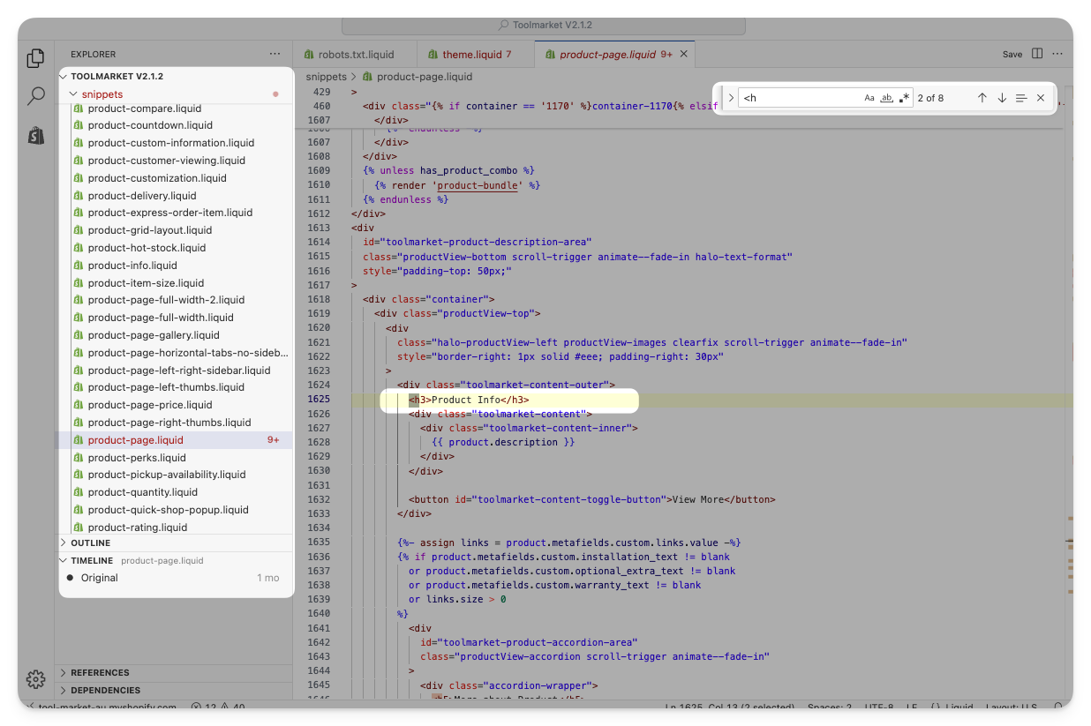Open the Shopify panel in activity bar
Viewport: 1091px width, 726px height.
[x=35, y=135]
